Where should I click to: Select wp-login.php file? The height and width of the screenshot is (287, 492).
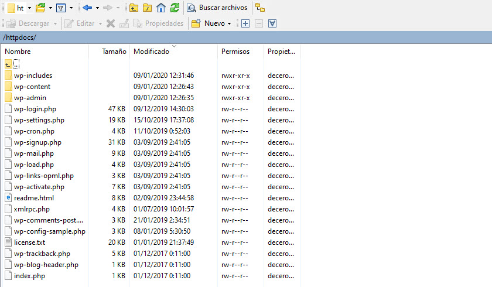tap(35, 109)
